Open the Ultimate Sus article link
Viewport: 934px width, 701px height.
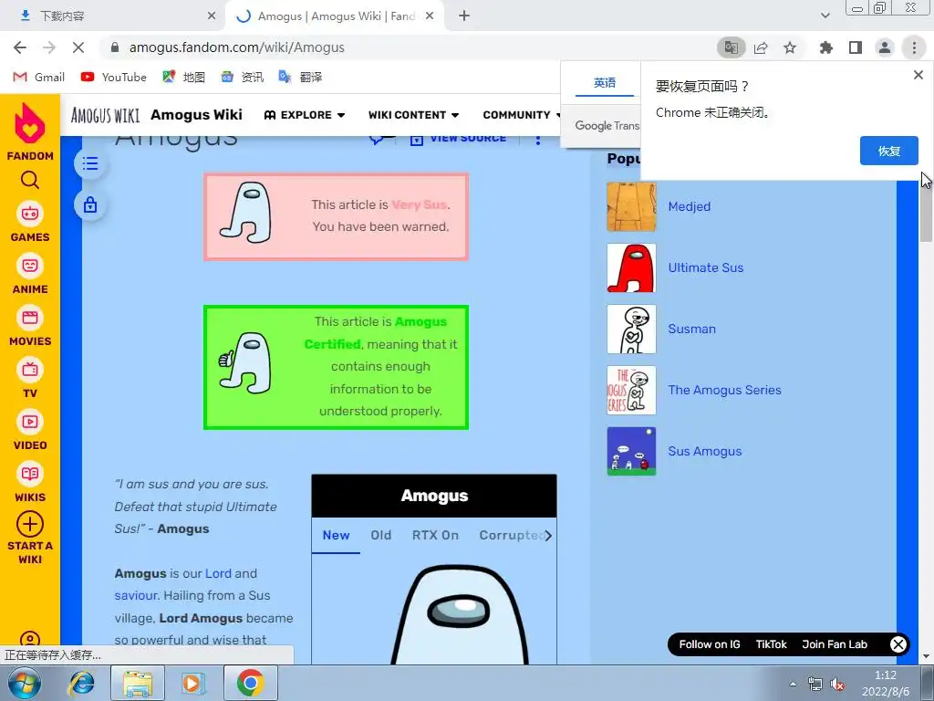point(706,268)
